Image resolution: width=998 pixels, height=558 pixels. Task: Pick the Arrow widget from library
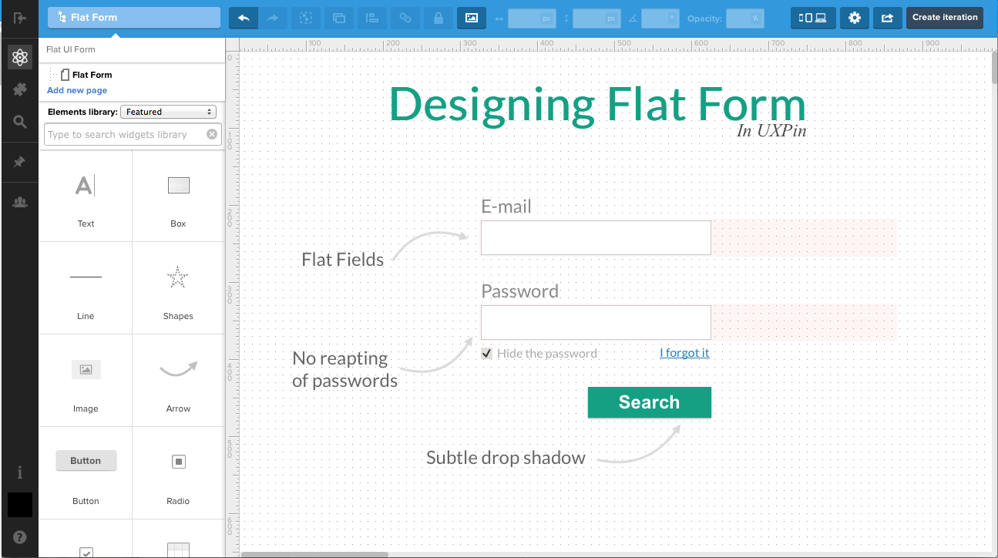178,381
